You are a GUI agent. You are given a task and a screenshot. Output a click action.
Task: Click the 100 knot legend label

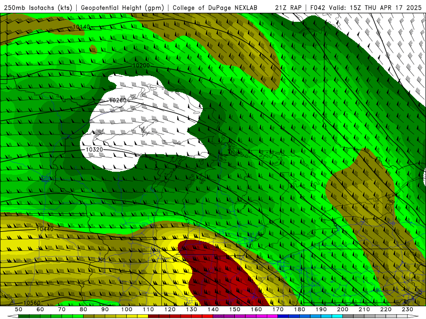click(127, 309)
